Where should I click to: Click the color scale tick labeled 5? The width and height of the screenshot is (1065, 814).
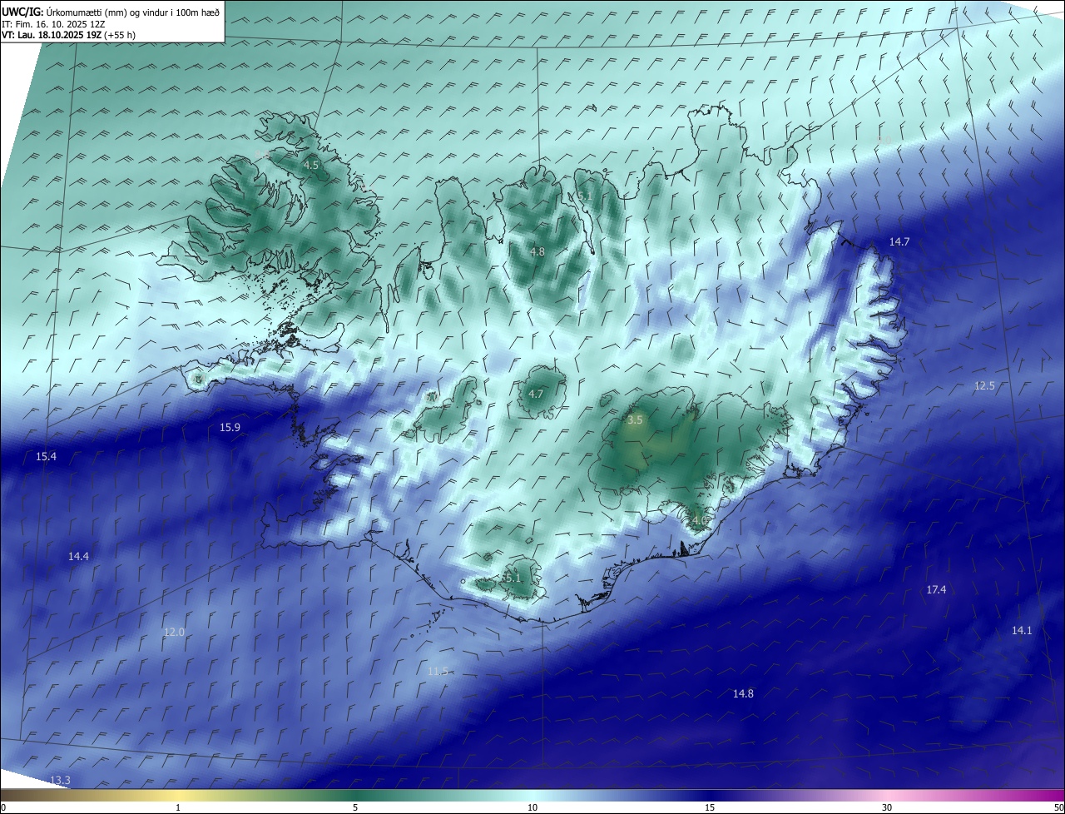355,807
